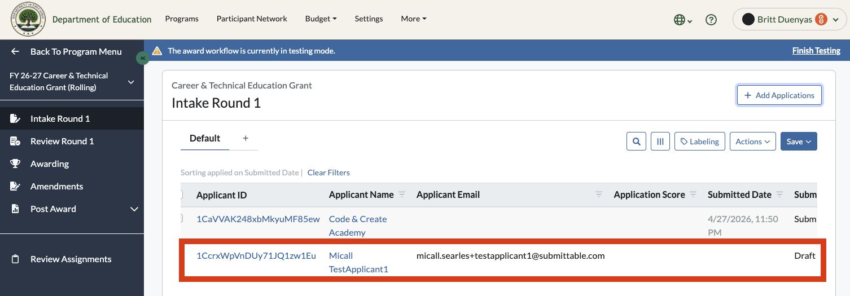Click the Add Applications button
850x296 pixels.
779,95
